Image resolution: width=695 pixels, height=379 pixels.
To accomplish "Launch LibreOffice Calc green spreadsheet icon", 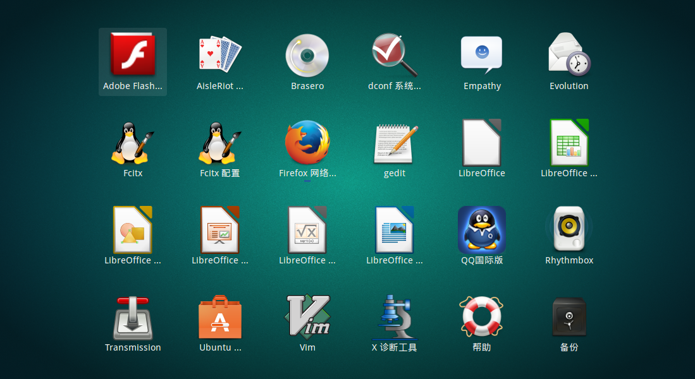I will [x=569, y=143].
